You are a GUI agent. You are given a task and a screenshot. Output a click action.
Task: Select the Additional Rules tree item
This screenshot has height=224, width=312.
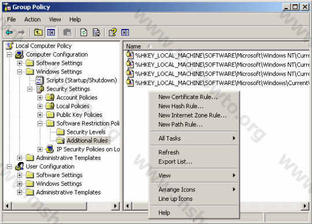point(87,141)
